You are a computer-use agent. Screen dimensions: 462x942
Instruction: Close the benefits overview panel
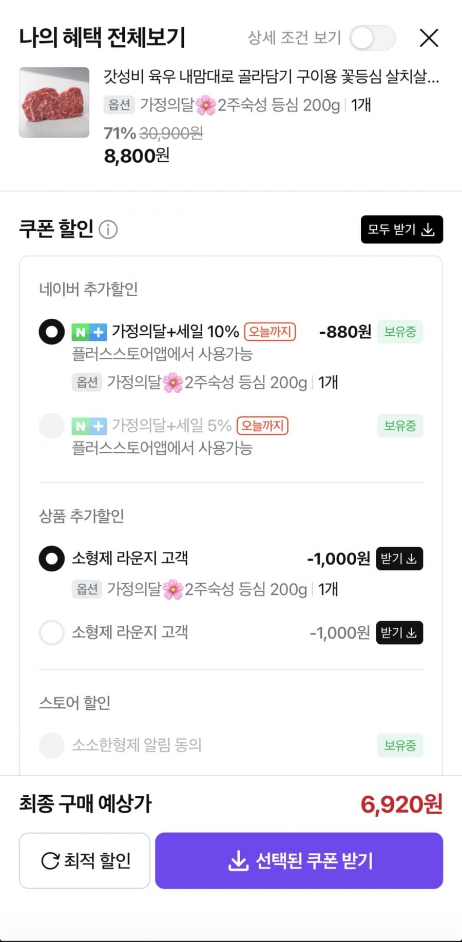429,38
